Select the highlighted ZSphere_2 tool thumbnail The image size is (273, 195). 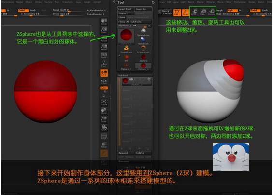[x=144, y=66]
